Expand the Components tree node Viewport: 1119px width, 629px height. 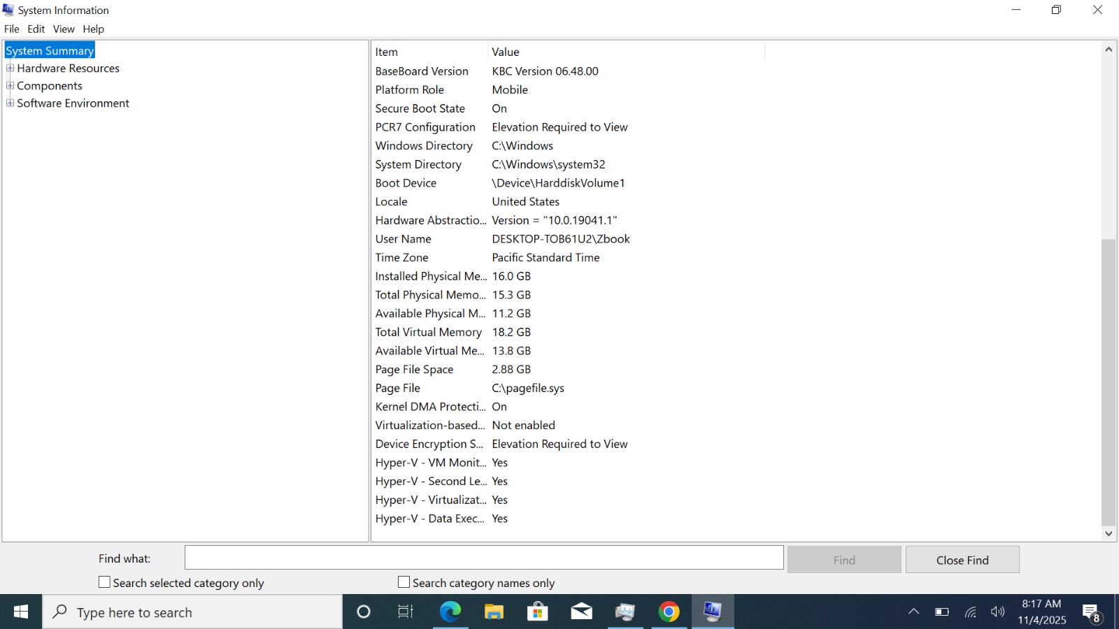10,86
